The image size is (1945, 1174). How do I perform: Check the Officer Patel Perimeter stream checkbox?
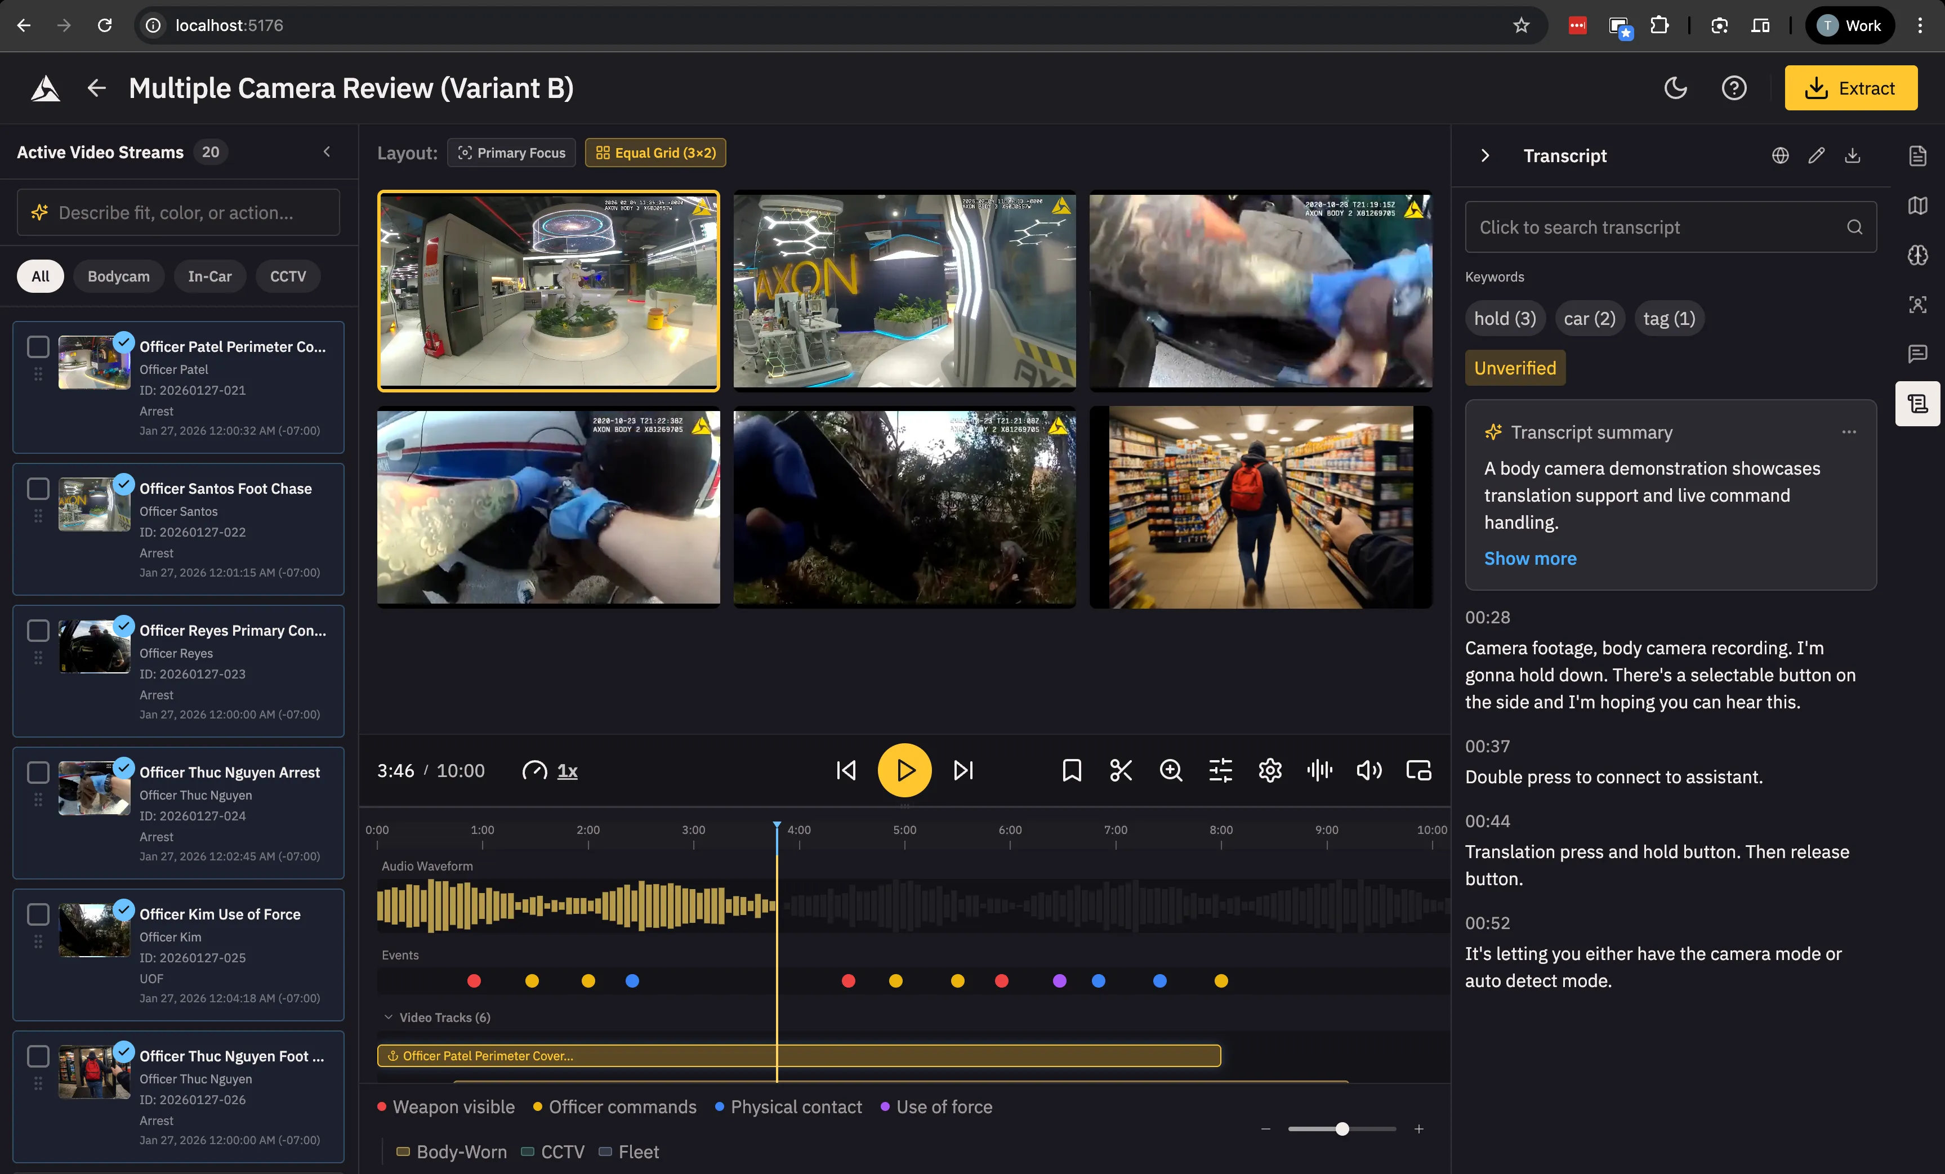(38, 347)
